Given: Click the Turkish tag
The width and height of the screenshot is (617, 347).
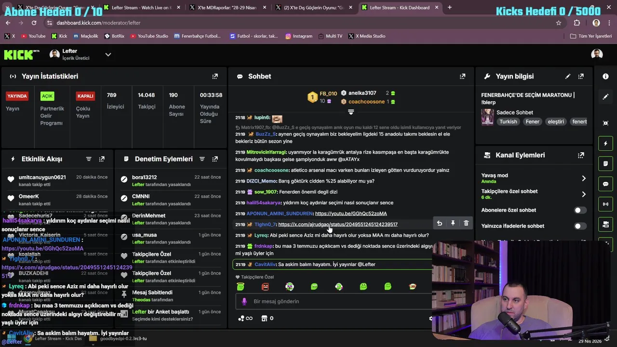Looking at the screenshot, I should pos(508,122).
